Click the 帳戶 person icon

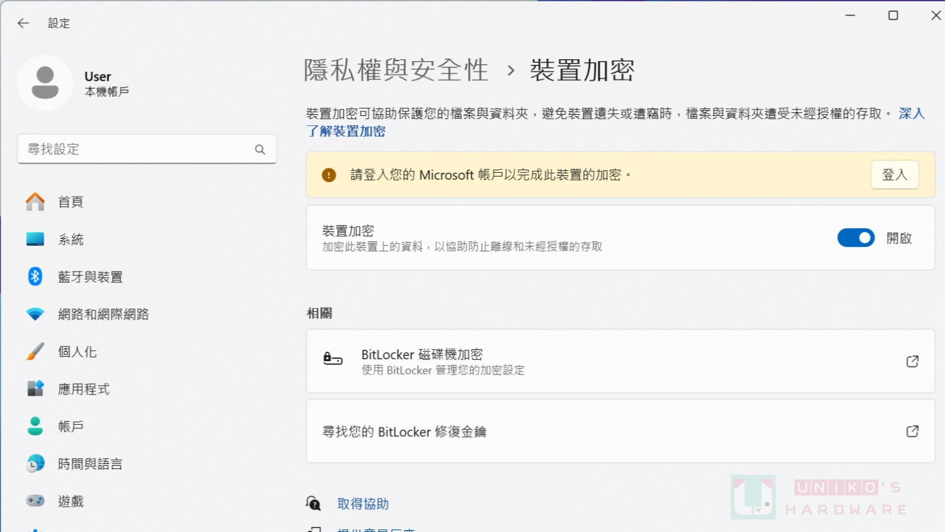pos(35,426)
